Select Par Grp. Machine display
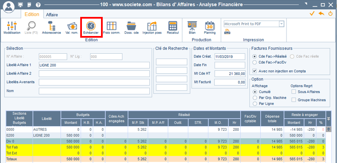Viewport: 337px width, 163px height. (255, 98)
